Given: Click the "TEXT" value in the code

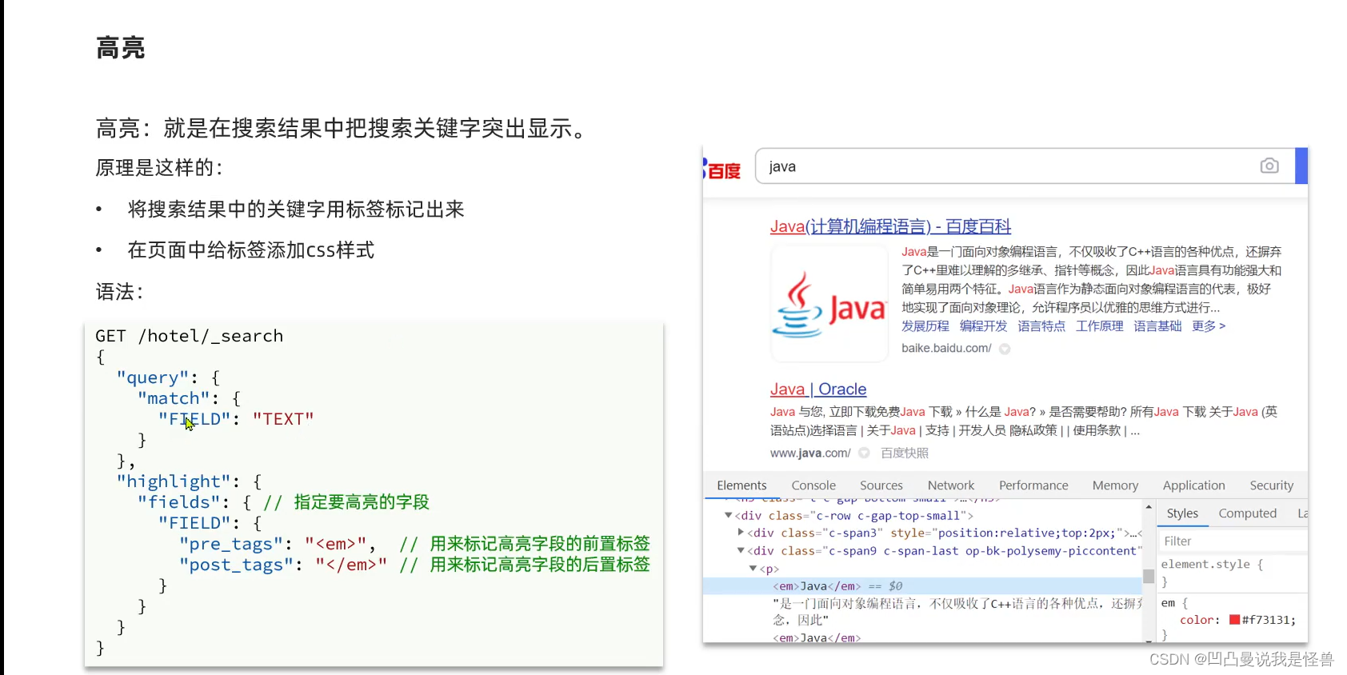Looking at the screenshot, I should [x=283, y=419].
